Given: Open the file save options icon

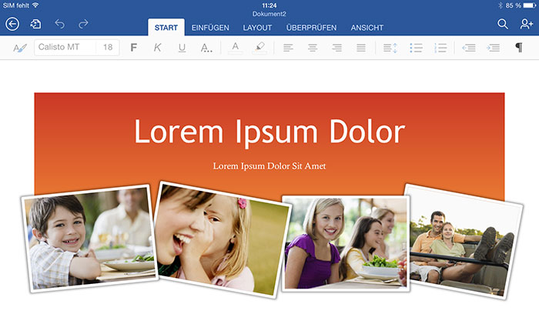Looking at the screenshot, I should 35,24.
